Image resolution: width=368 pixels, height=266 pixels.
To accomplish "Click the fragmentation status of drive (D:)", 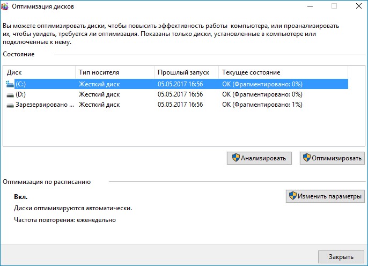I will tap(262, 94).
